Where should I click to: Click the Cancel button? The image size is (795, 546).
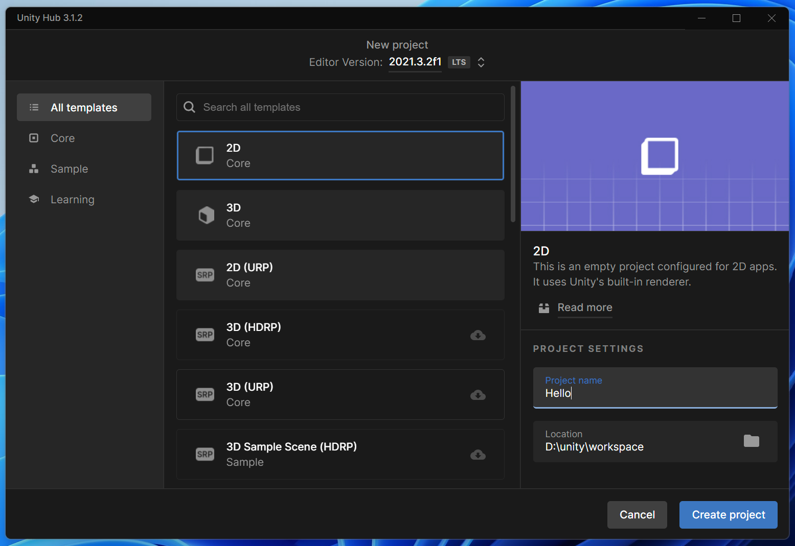pos(637,515)
